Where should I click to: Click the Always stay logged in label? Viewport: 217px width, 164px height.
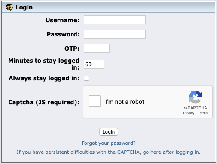(44, 78)
